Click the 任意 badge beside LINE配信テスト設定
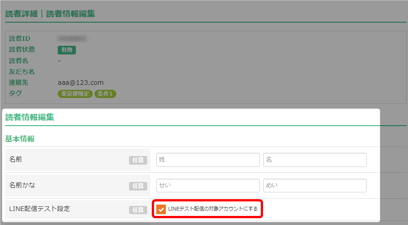Image resolution: width=408 pixels, height=225 pixels. (138, 210)
